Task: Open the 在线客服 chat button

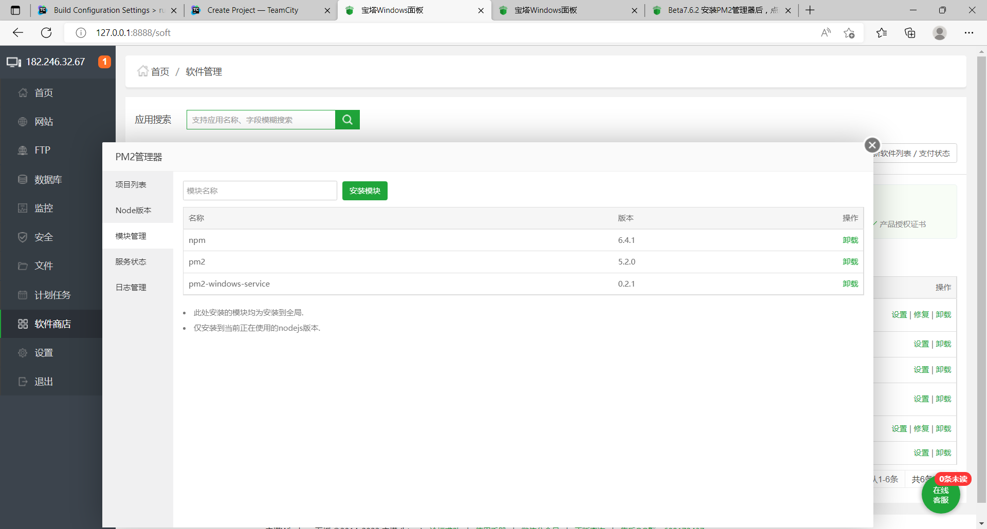Action: (x=941, y=495)
